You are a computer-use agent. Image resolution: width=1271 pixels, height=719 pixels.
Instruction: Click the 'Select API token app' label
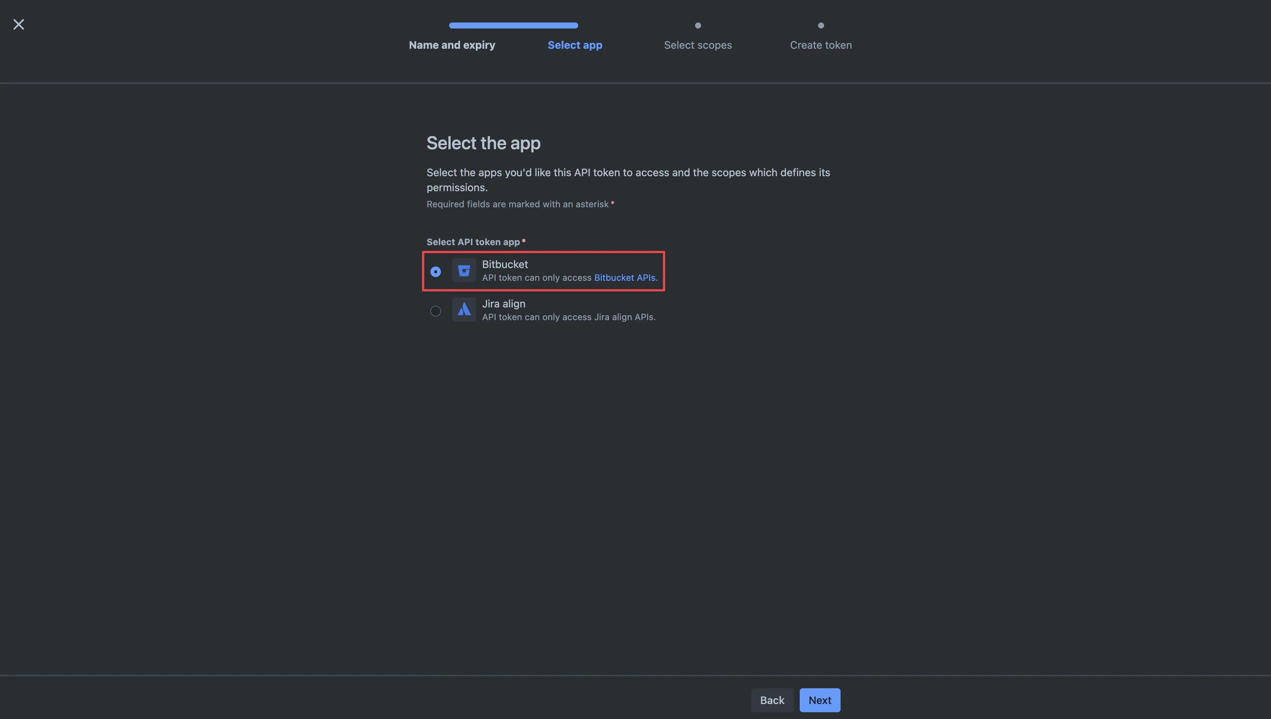(x=473, y=242)
